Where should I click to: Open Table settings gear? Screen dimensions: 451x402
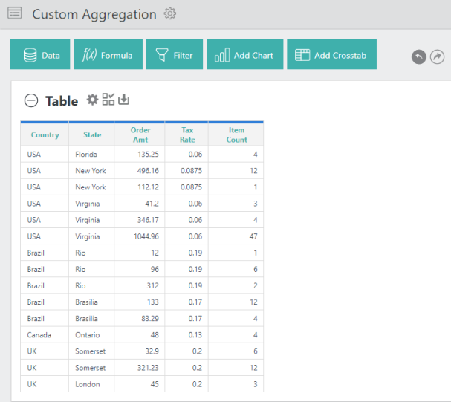click(92, 100)
